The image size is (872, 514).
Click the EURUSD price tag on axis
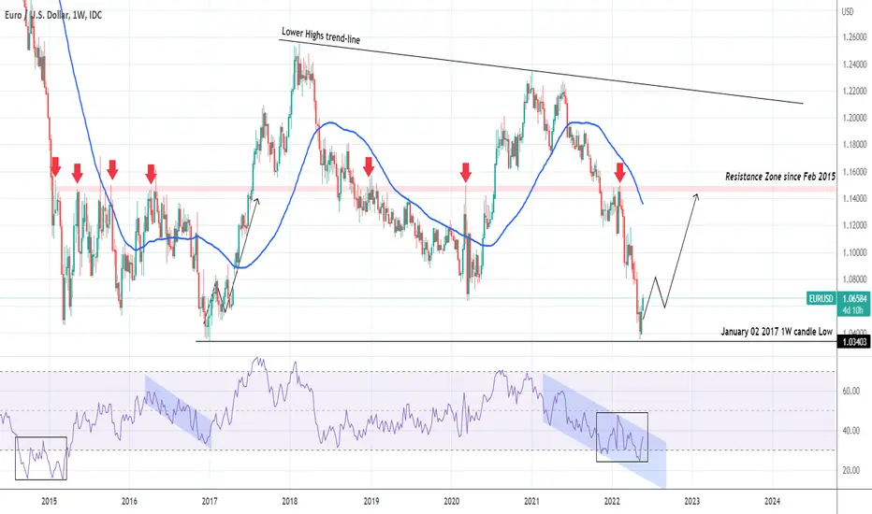point(821,298)
